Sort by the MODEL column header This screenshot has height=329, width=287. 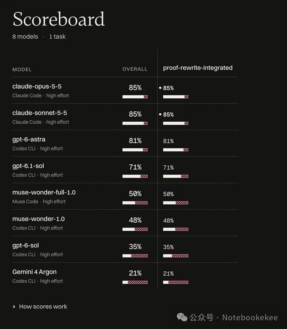pos(22,69)
